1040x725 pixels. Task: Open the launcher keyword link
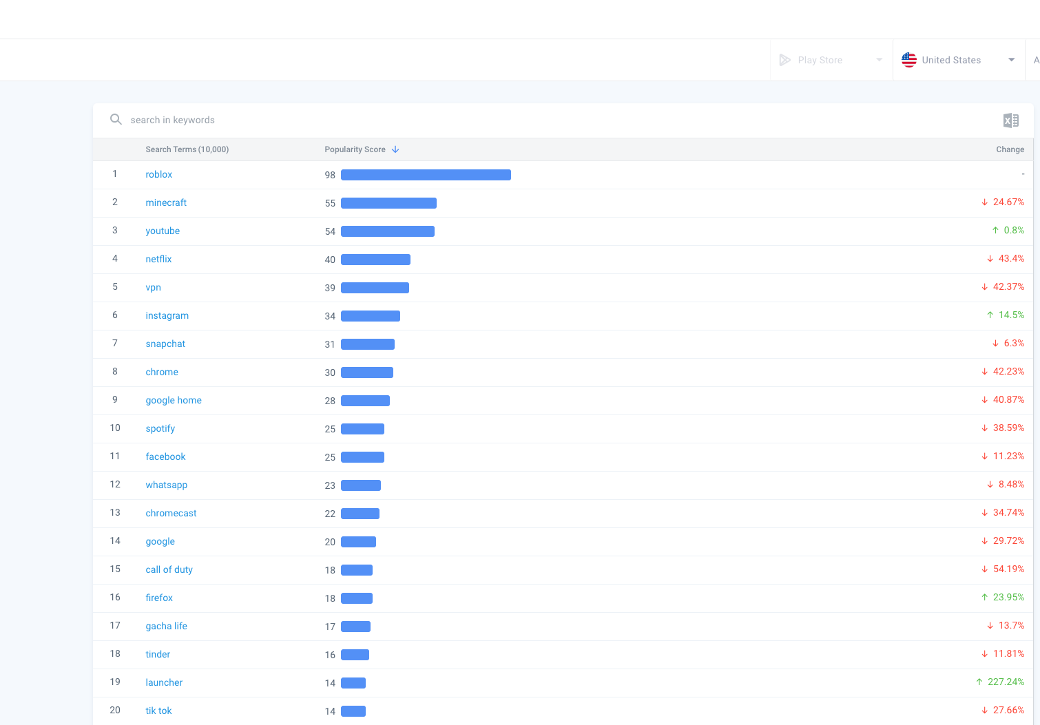click(x=164, y=683)
